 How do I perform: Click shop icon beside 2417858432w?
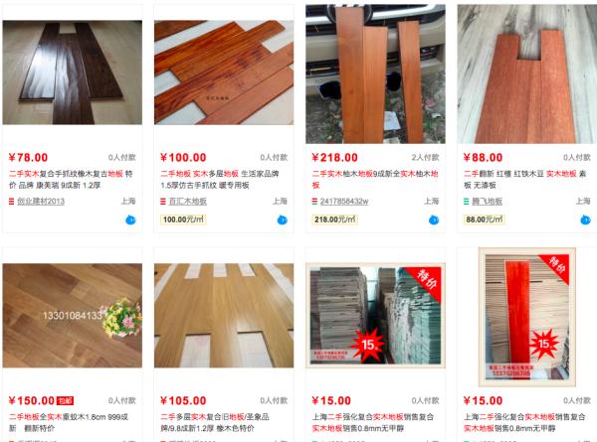point(314,201)
